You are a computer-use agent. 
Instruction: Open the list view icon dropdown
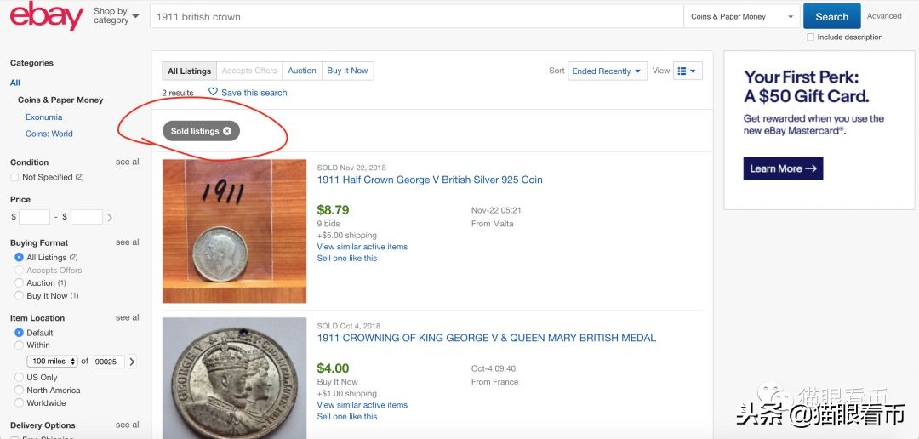coord(686,71)
